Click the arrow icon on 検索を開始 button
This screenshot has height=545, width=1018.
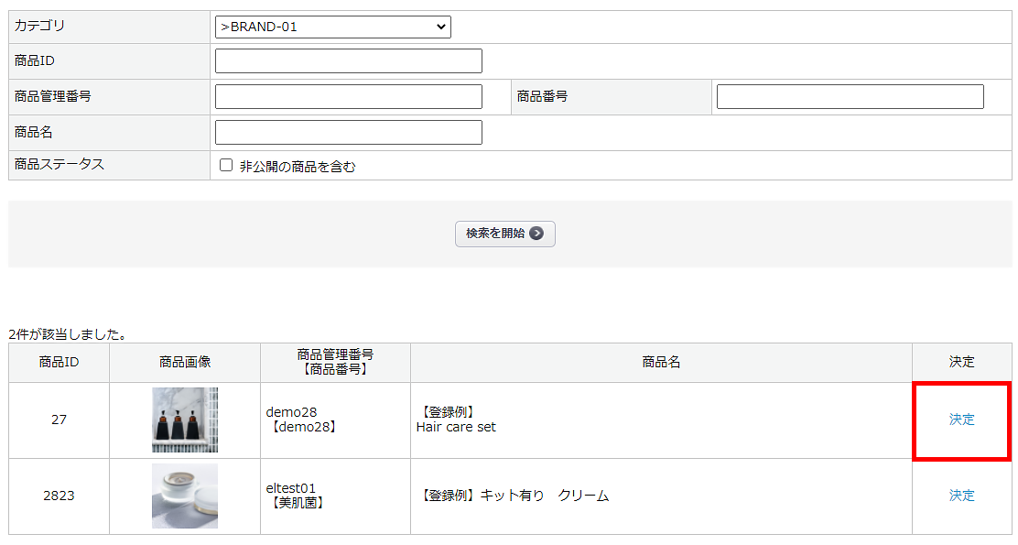click(537, 234)
